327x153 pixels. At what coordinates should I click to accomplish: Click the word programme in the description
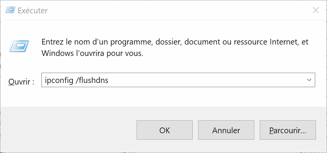tap(130, 43)
